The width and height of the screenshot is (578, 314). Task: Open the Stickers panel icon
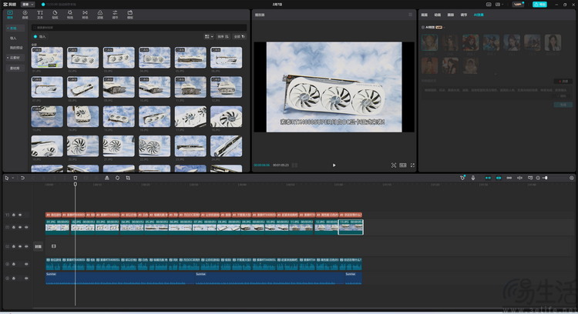[55, 15]
